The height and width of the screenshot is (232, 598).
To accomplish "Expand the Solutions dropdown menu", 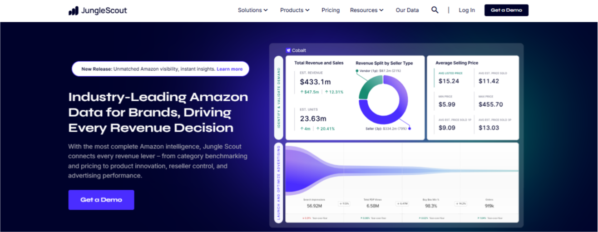I will click(x=253, y=10).
